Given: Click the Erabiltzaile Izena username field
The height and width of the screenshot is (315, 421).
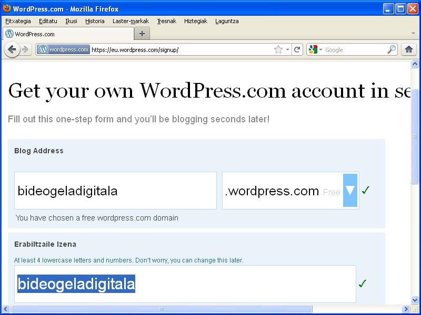Looking at the screenshot, I should [185, 284].
